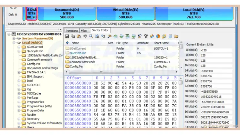
Task: Select the Virtual Disks(E:) partition block
Action: 126,14
